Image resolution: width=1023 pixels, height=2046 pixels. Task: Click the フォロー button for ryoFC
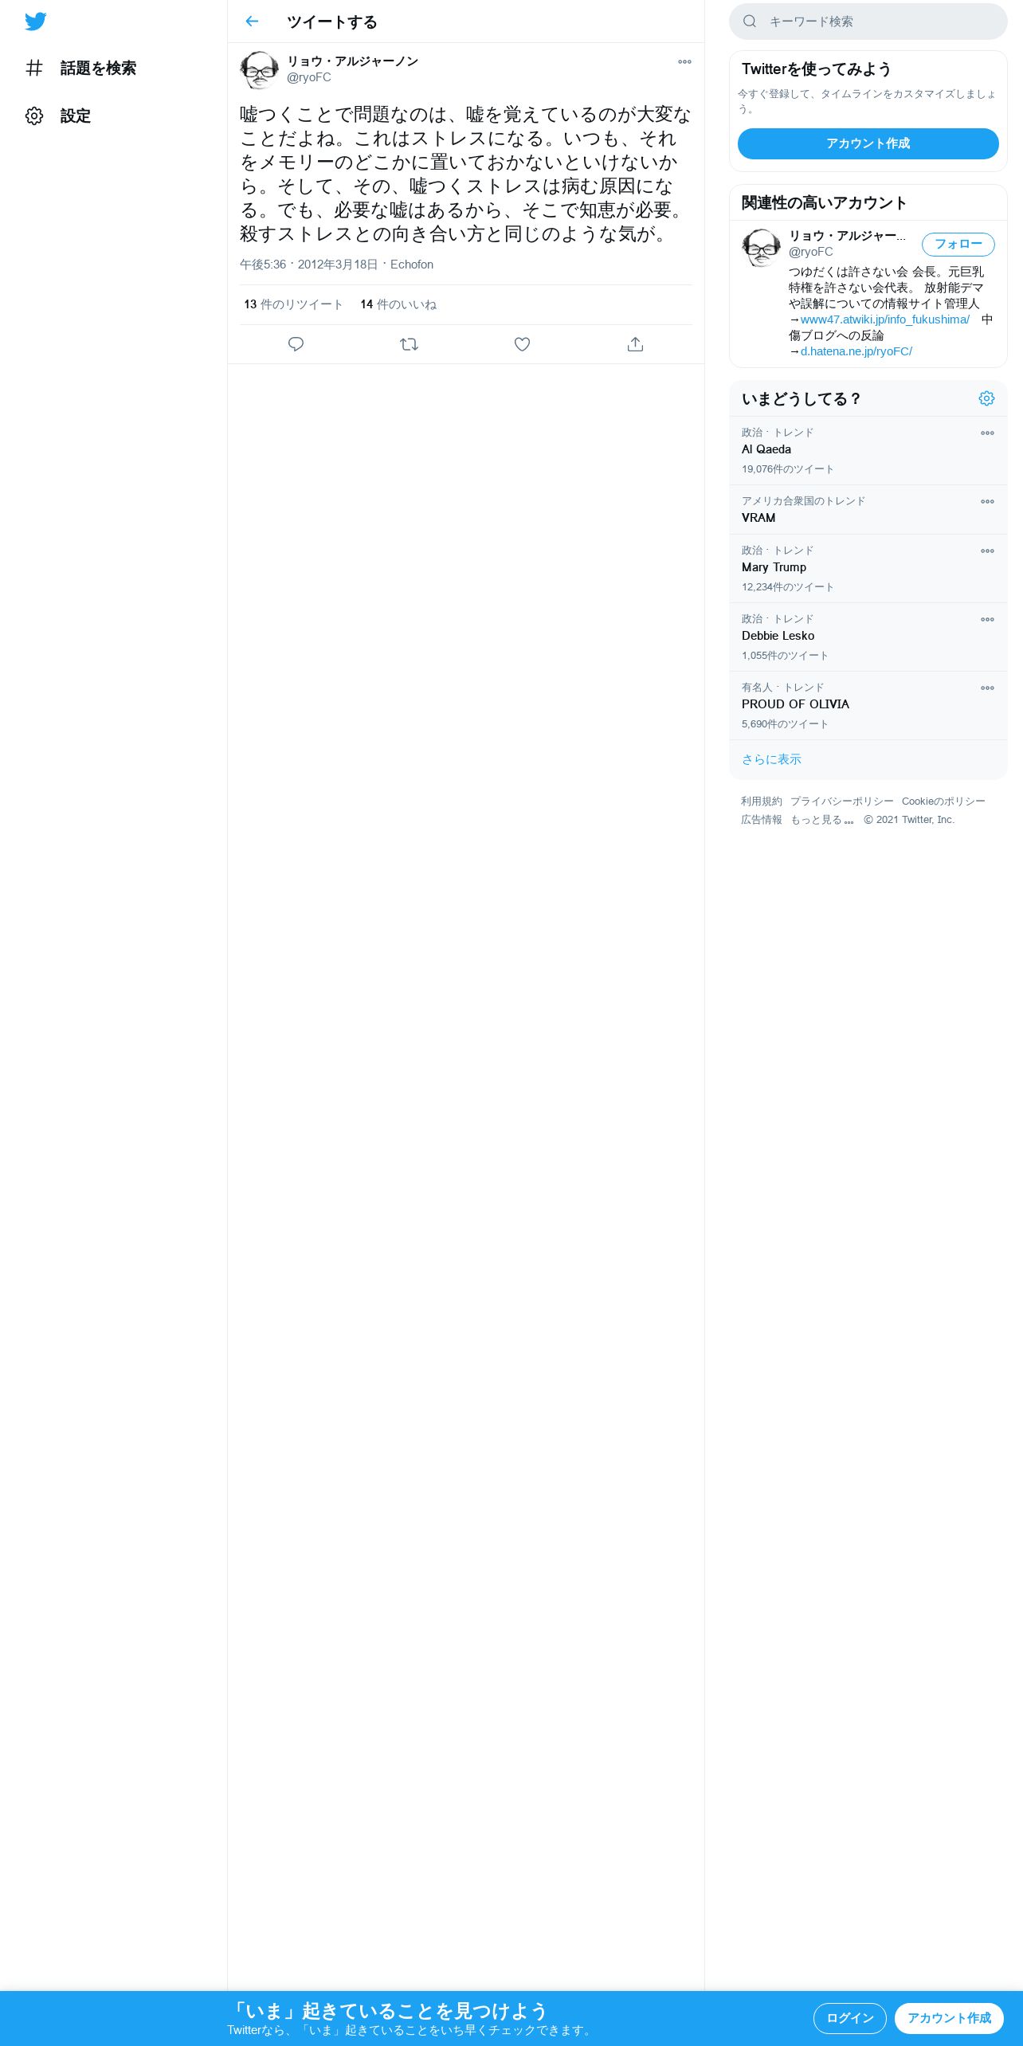[x=958, y=245]
